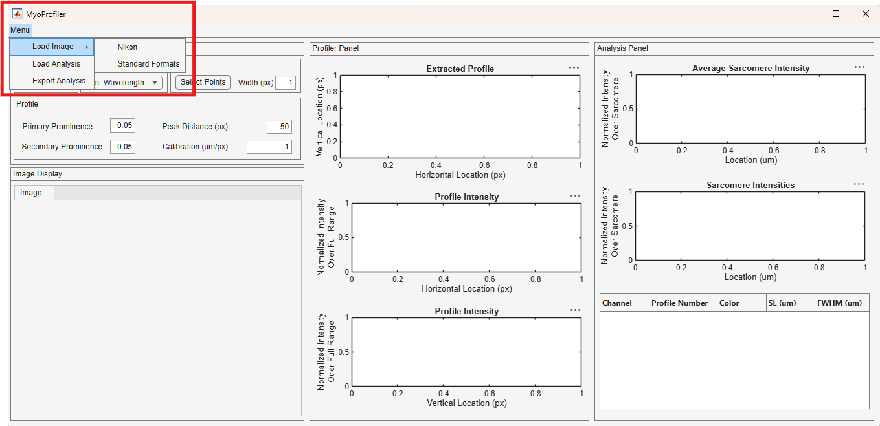This screenshot has width=880, height=426.
Task: Open the ellipsis menu of upper Profile Intensity plot
Action: [x=575, y=195]
